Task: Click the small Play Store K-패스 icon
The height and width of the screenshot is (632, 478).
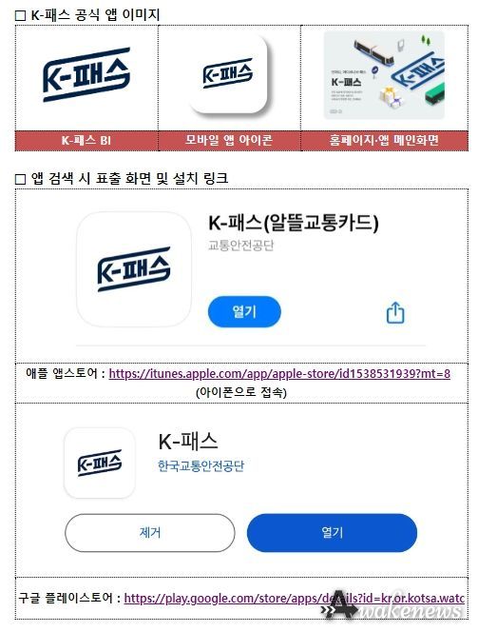Action: pyautogui.click(x=100, y=463)
